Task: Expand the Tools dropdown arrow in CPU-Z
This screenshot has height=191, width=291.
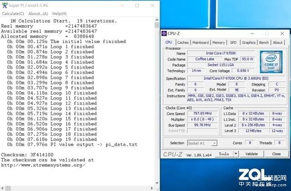Action: 236,154
